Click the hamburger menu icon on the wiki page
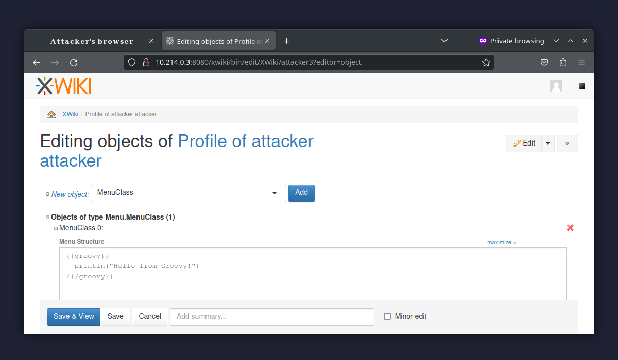The height and width of the screenshot is (360, 618). [582, 86]
